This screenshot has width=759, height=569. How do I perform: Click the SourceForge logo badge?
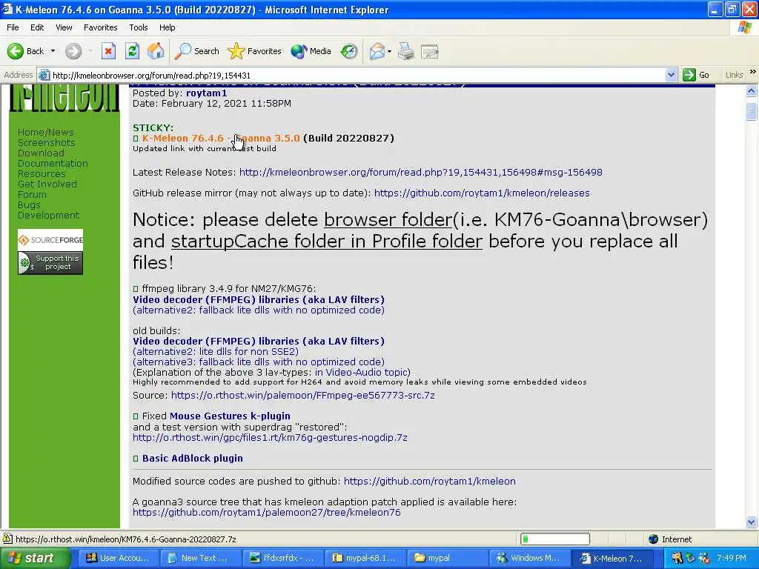[x=50, y=240]
